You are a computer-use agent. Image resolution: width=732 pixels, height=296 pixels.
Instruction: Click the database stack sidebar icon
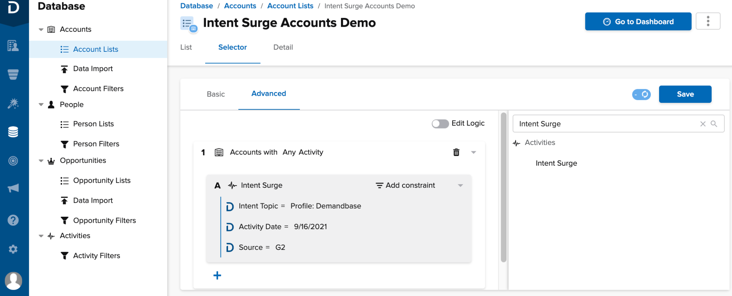(x=13, y=132)
